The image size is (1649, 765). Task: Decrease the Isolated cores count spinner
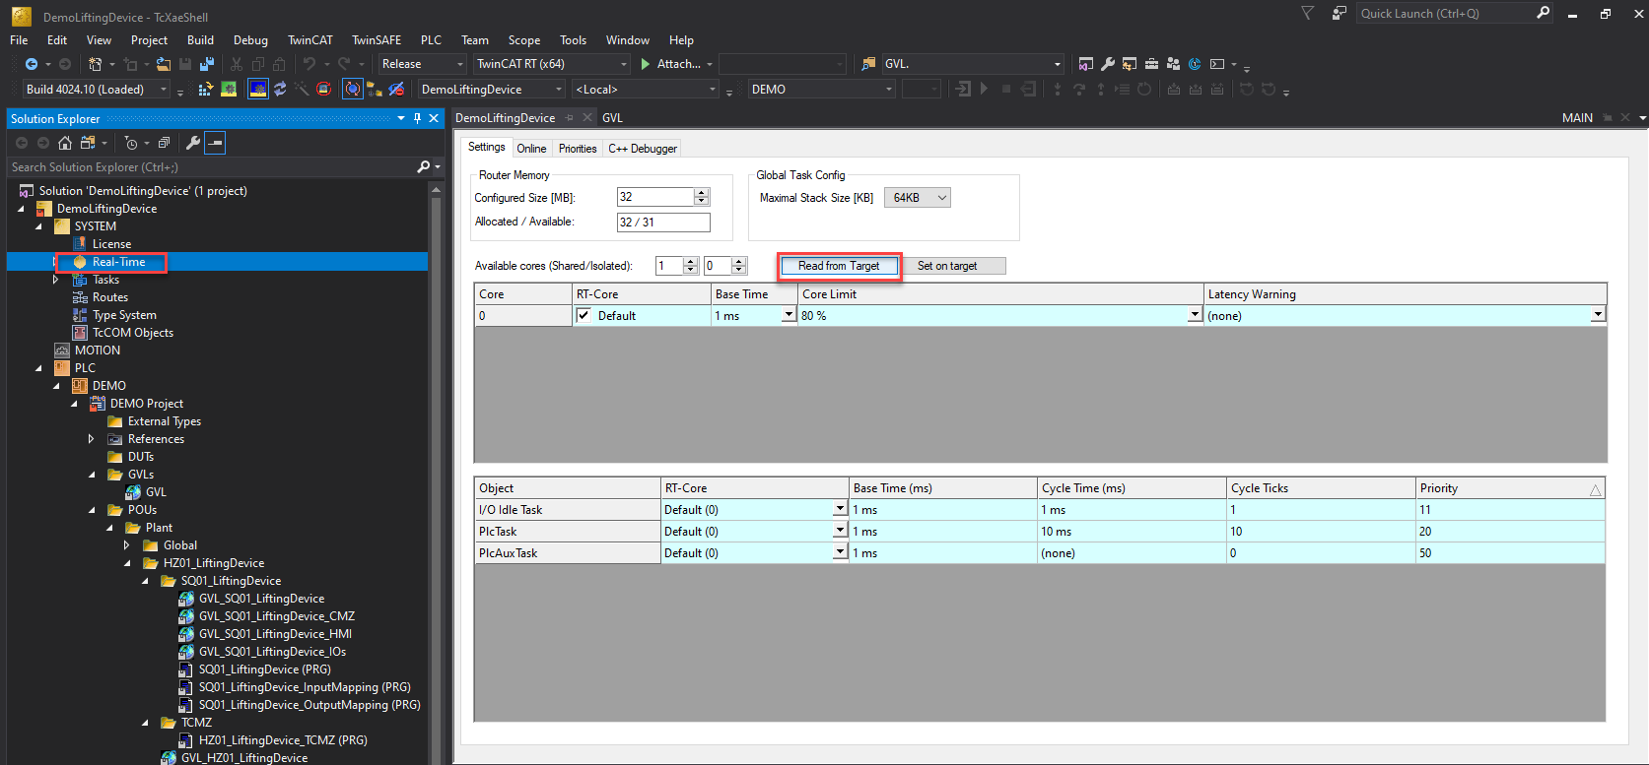point(740,270)
